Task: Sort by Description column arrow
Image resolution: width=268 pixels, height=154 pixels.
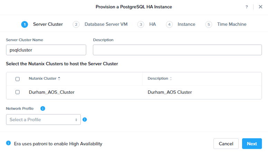Action: coord(171,78)
